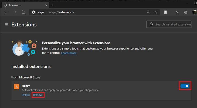Click the forward navigation arrow
The width and height of the screenshot is (197, 108).
pyautogui.click(x=15, y=12)
